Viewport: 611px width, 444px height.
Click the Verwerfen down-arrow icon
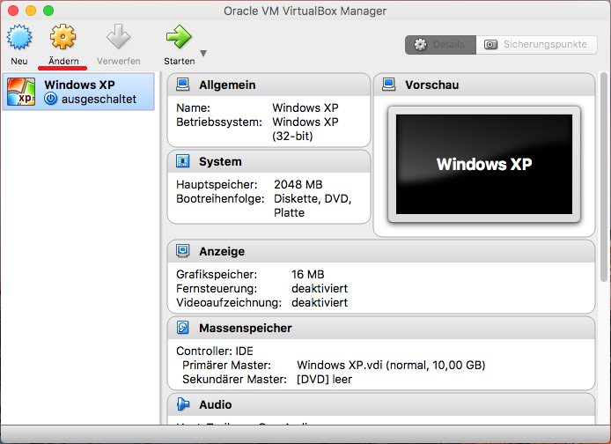[x=118, y=37]
